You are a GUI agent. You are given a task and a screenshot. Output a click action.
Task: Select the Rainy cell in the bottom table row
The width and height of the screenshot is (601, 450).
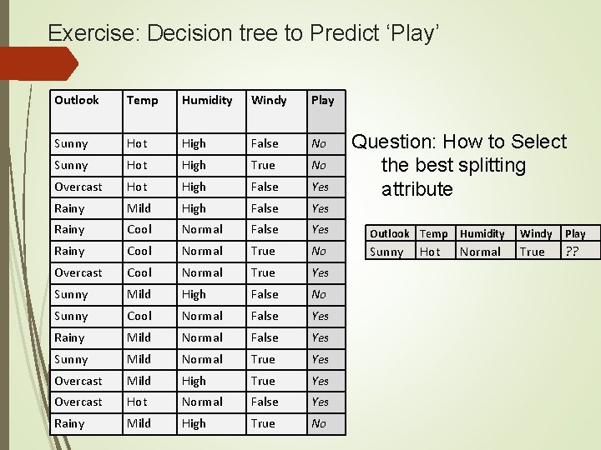pos(69,423)
